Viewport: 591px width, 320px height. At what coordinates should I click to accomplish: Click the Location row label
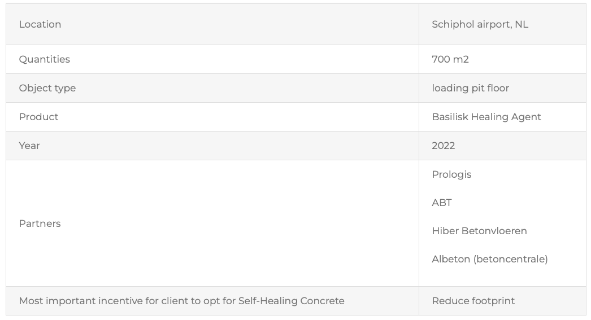40,24
